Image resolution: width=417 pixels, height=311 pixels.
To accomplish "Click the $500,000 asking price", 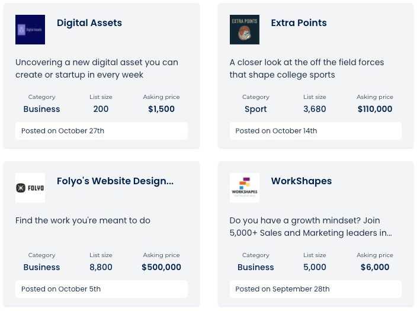I will (161, 267).
